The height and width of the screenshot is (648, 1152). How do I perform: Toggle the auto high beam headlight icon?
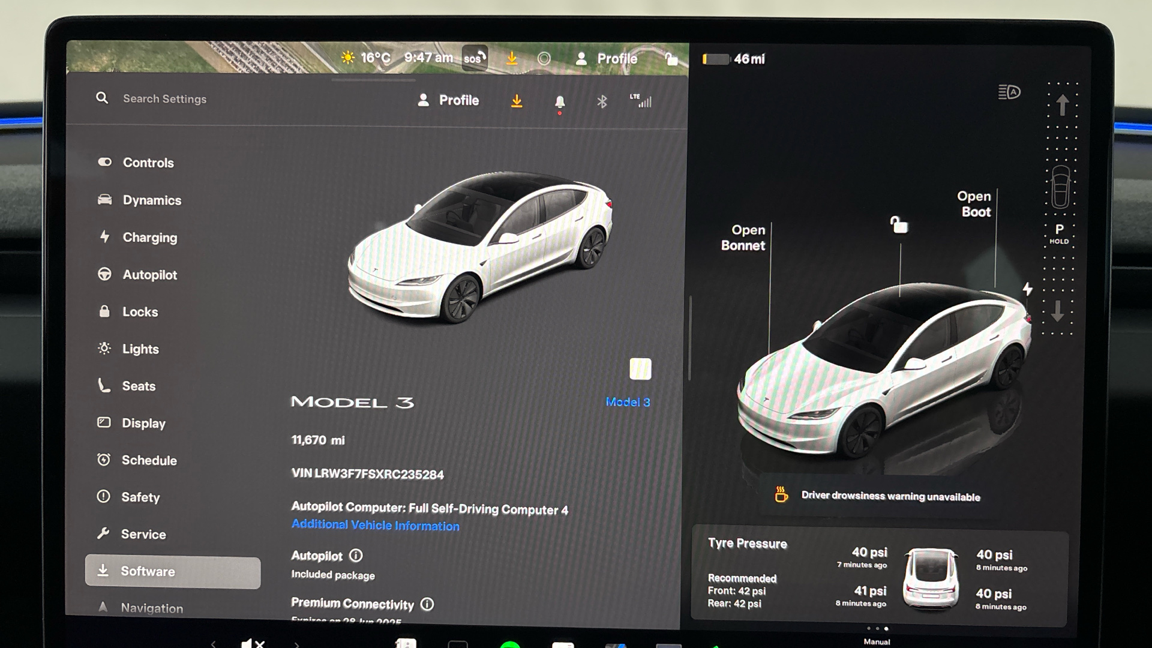1009,92
